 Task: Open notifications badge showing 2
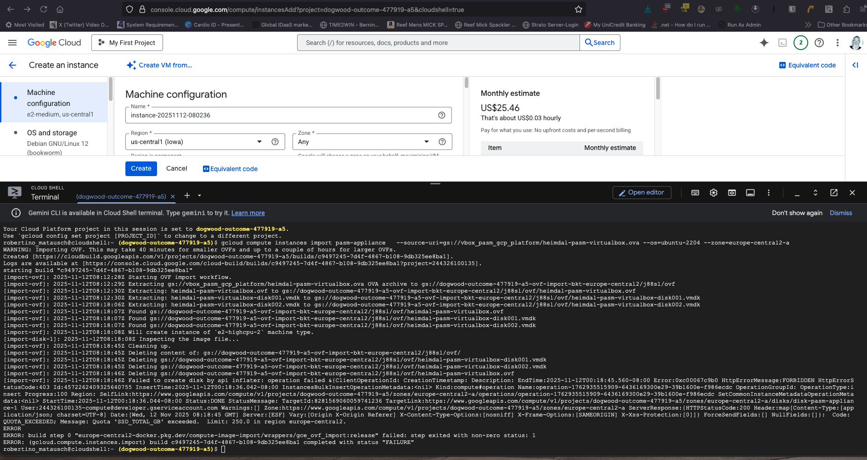tap(801, 43)
